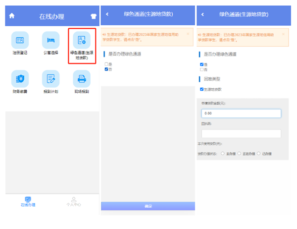Switch to the 个人中心 bottom tab
Image resolution: width=297 pixels, height=229 pixels.
click(74, 202)
